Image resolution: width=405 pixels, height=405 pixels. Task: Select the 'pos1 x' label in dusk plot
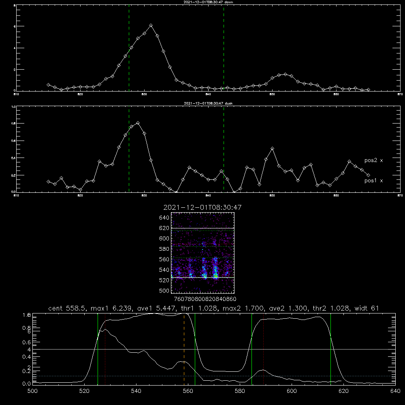(373, 181)
